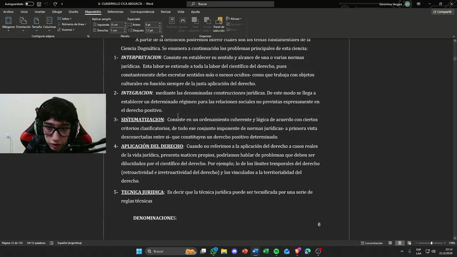This screenshot has width=457, height=257.
Task: Switch to the Inicio tab
Action: pos(24,12)
